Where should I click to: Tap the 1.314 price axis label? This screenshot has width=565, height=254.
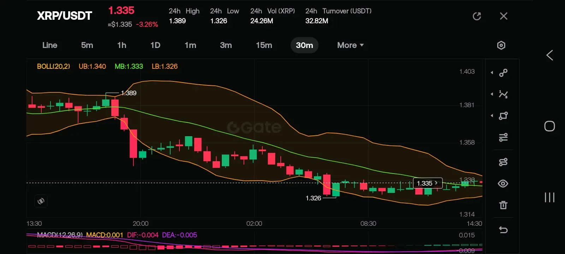coord(467,214)
